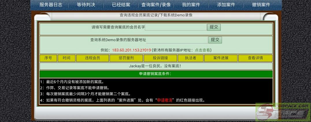Open the 查询案件/录像 section

click(156, 5)
